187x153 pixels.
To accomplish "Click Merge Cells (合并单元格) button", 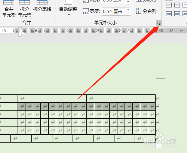I will [9, 9].
